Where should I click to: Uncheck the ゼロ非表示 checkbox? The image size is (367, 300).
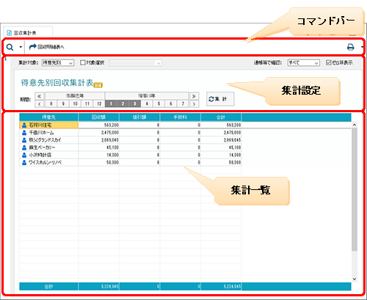(328, 62)
